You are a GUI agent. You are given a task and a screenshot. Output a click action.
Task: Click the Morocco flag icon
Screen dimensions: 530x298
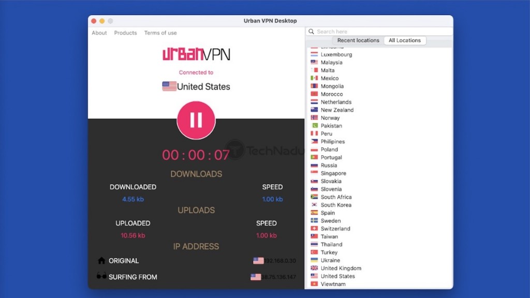314,94
